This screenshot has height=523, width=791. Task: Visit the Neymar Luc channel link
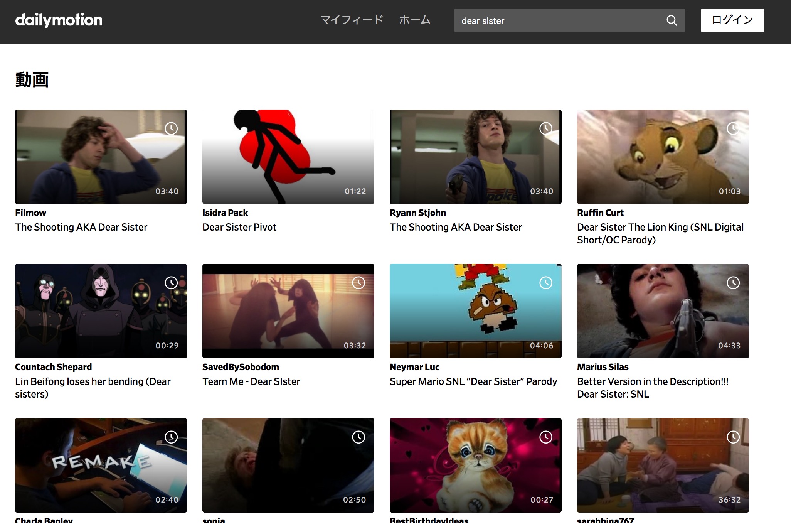[414, 367]
